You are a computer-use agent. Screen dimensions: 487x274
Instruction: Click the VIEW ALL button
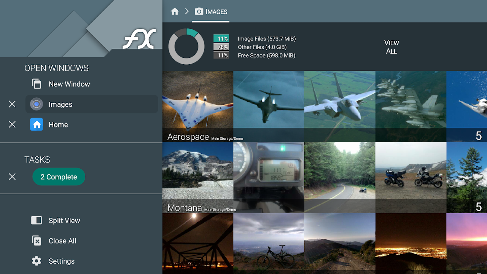(x=391, y=47)
